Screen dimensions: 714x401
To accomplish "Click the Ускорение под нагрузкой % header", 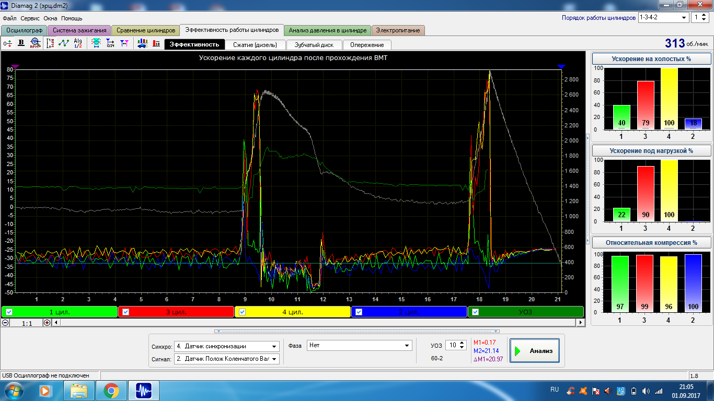I will [651, 151].
